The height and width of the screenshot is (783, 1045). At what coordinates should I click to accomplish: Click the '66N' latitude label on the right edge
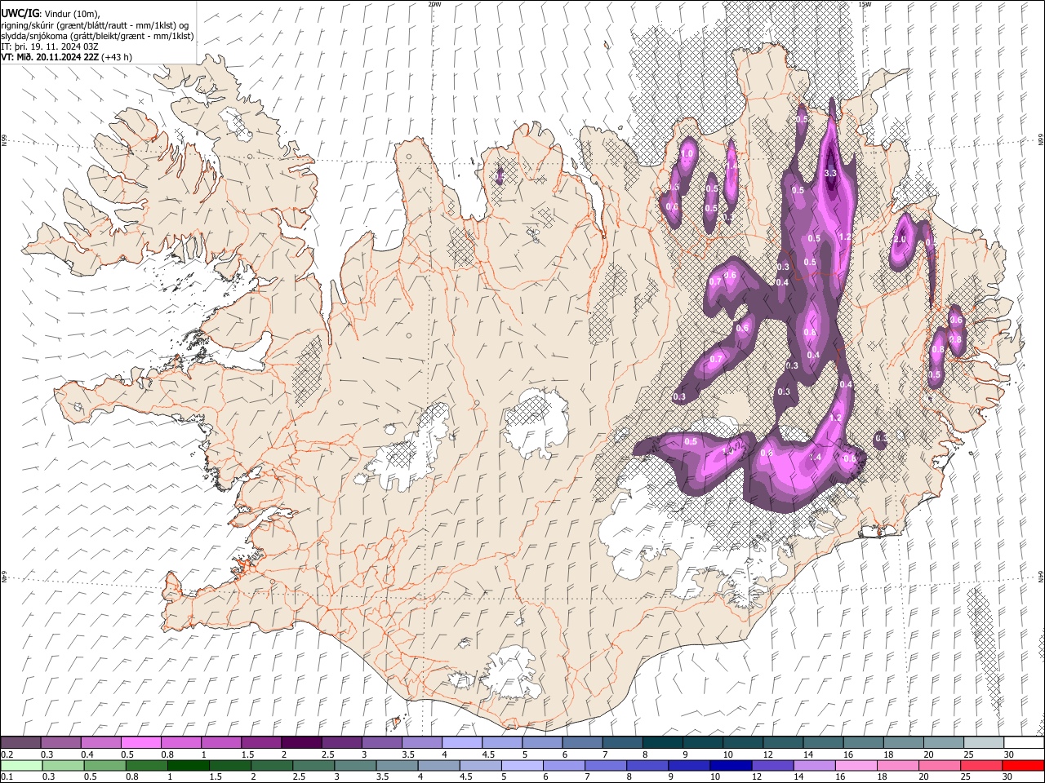pyautogui.click(x=1041, y=140)
